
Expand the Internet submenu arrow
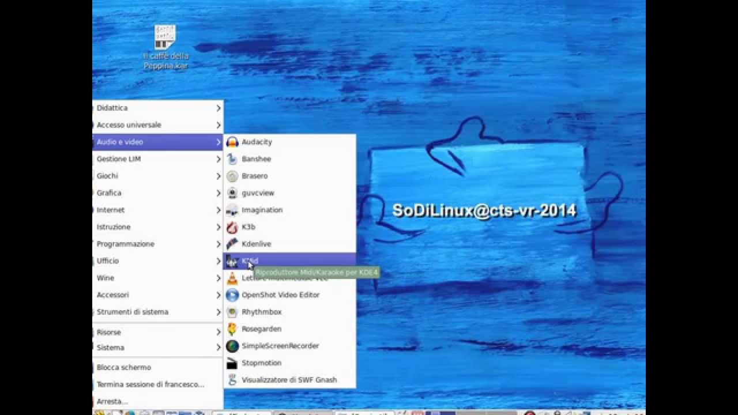click(219, 210)
